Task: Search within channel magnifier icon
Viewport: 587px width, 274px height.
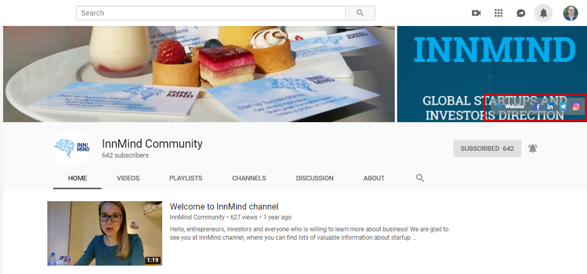Action: 420,178
